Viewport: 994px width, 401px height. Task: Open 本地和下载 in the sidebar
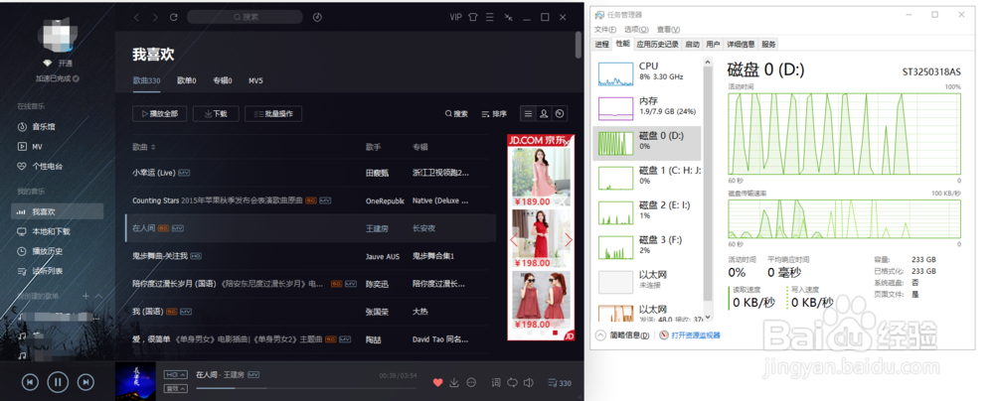(52, 231)
